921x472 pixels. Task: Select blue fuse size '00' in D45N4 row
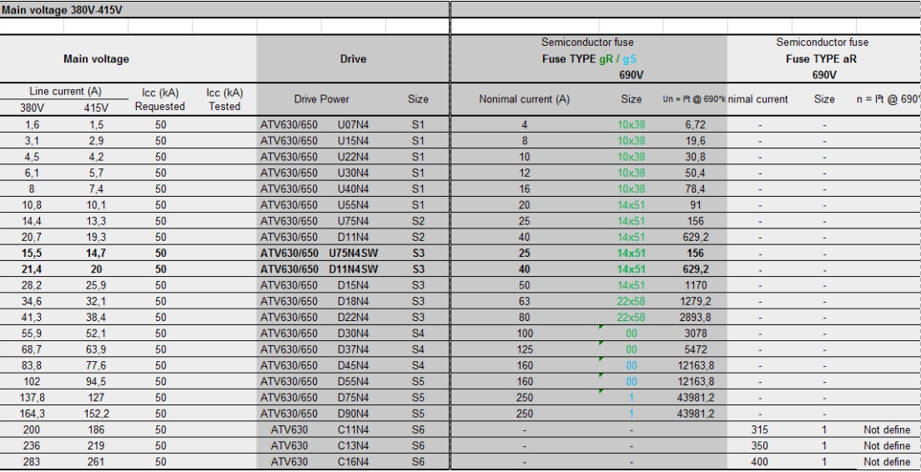click(631, 366)
